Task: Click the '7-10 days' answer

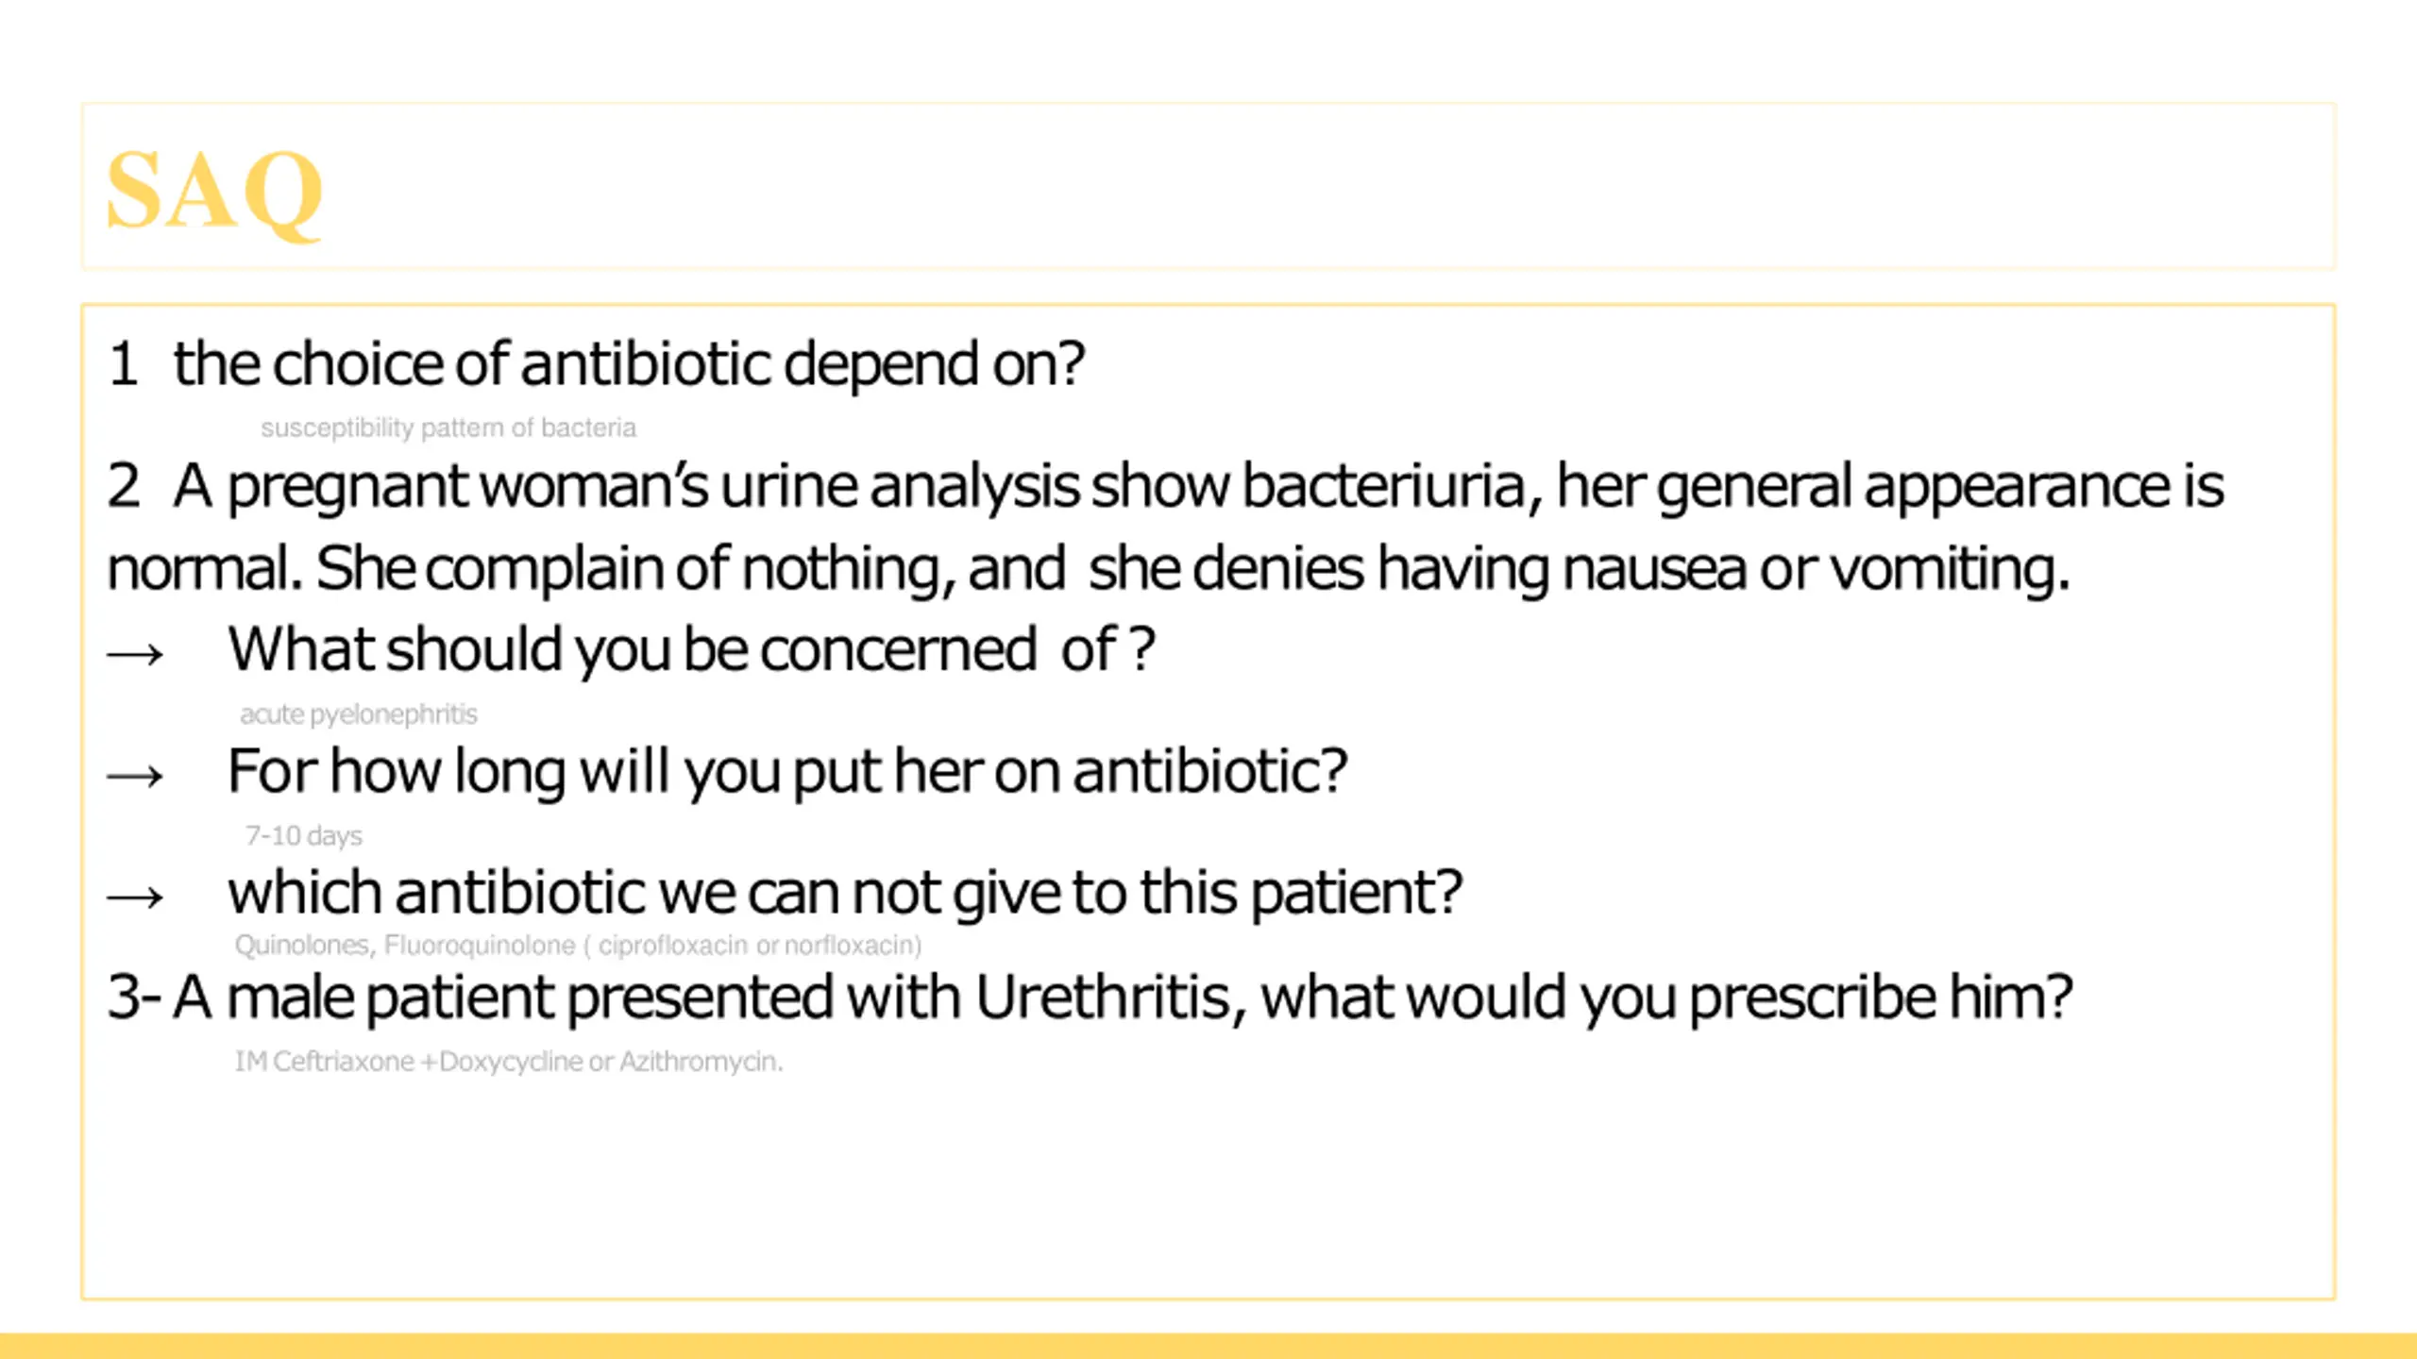Action: click(303, 836)
